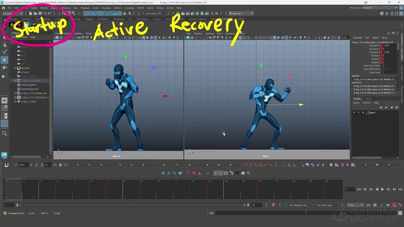Toggle the loop playback icon next to the fps box
The height and width of the screenshot is (227, 404).
[369, 205]
